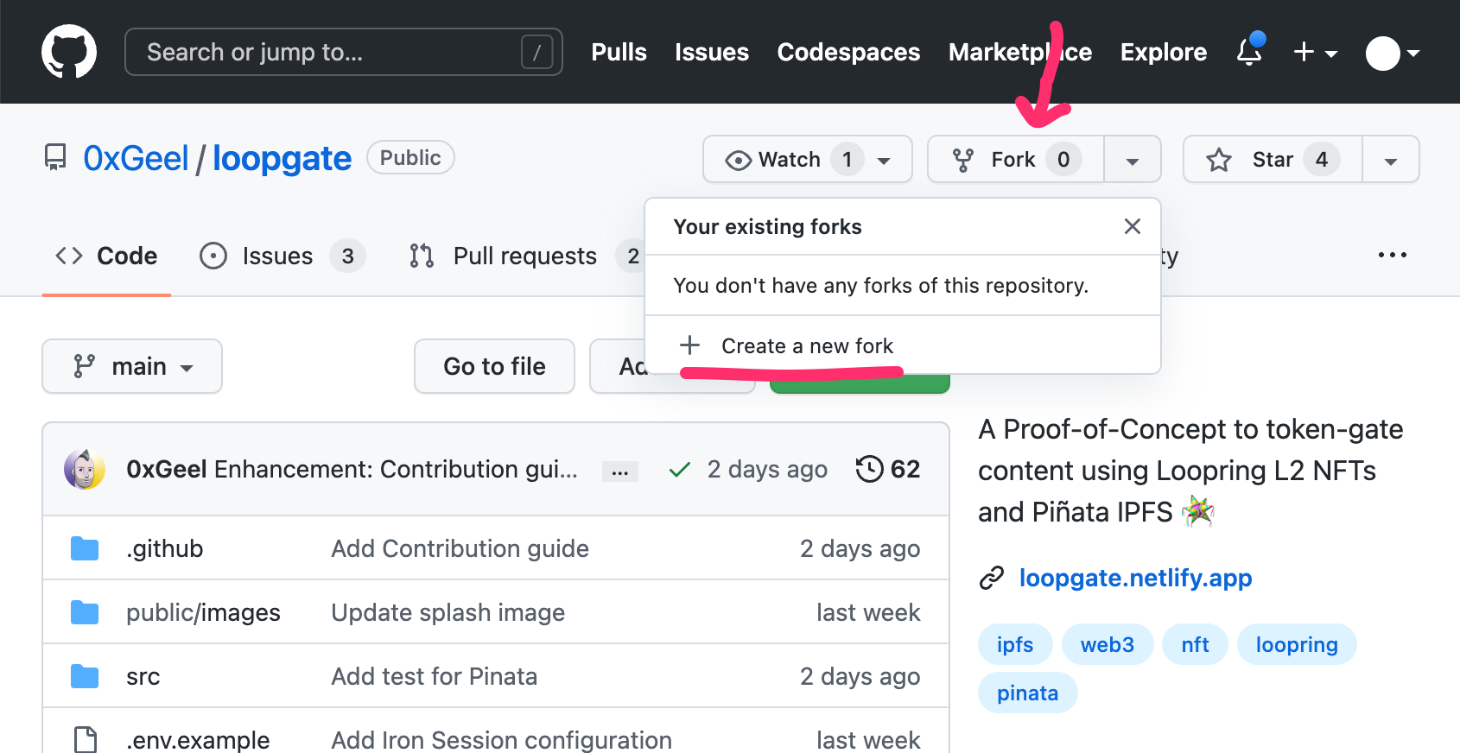The width and height of the screenshot is (1460, 753).
Task: Open the .env.example file name
Action: click(x=198, y=740)
